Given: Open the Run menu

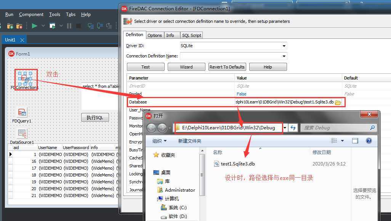Looking at the screenshot, I should coord(9,14).
